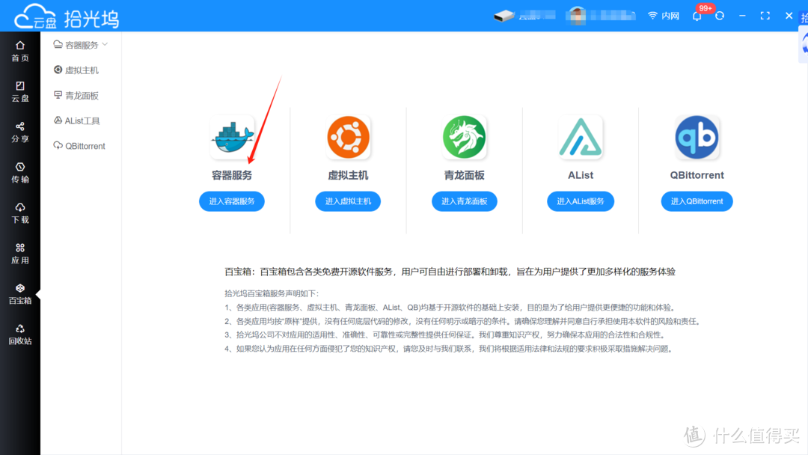This screenshot has height=455, width=808.
Task: Go to 云盘 in left navigation
Action: click(x=20, y=91)
